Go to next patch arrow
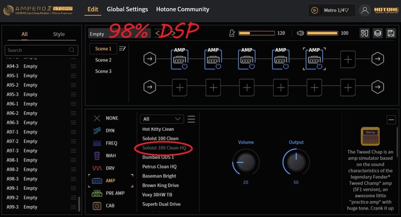The height and width of the screenshot is (217, 401). 173,33
